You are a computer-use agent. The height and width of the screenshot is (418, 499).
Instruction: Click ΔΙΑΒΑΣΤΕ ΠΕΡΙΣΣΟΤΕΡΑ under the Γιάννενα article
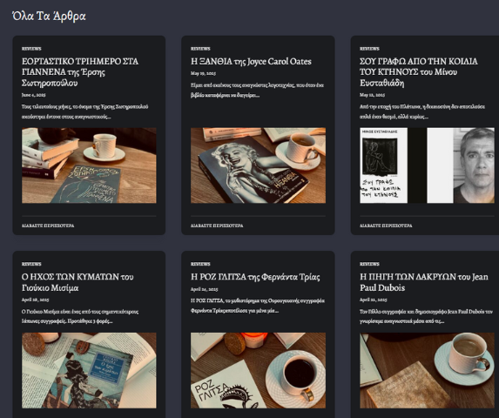pos(48,226)
